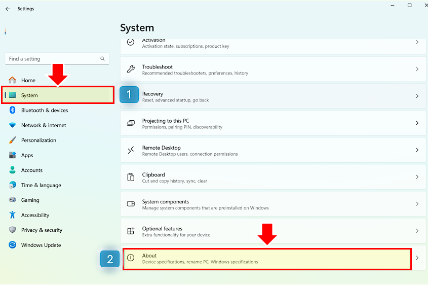Click the Clipboard icon
Screen dimensions: 428x285
[131, 177]
